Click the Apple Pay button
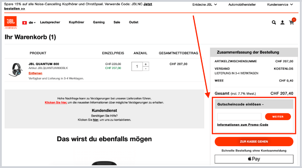Viewport: 302px width, 168px height. 254,159
